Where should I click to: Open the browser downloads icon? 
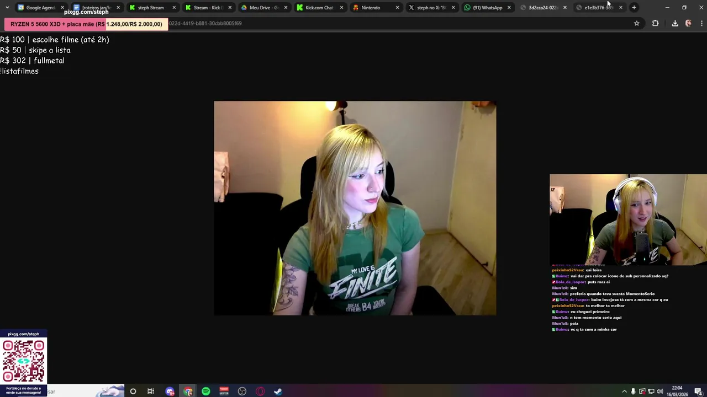(x=675, y=23)
